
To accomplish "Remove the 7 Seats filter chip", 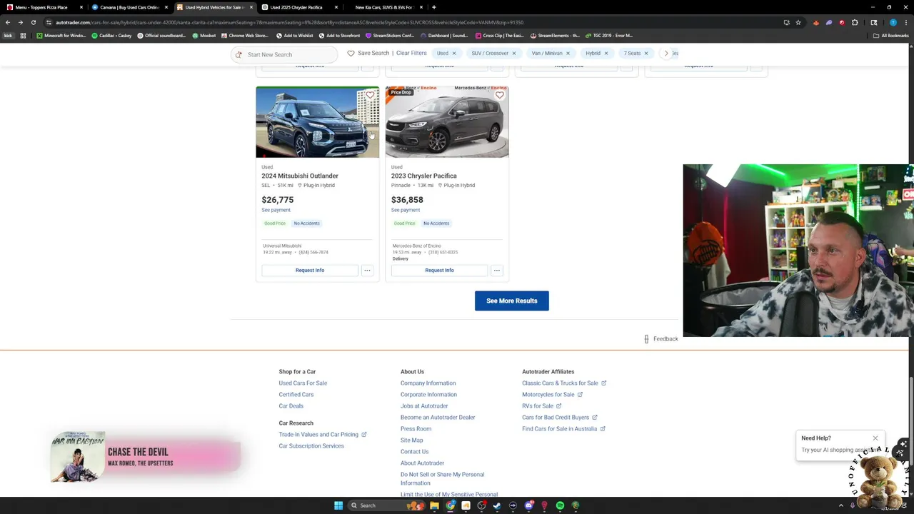I will click(x=646, y=54).
